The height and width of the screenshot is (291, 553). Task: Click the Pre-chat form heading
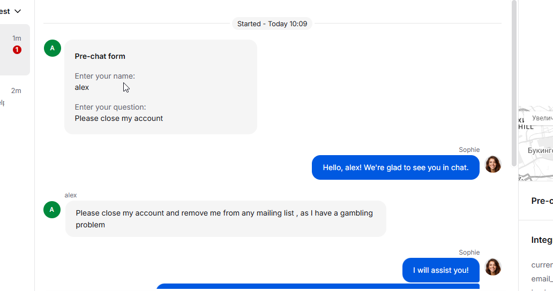(x=100, y=56)
